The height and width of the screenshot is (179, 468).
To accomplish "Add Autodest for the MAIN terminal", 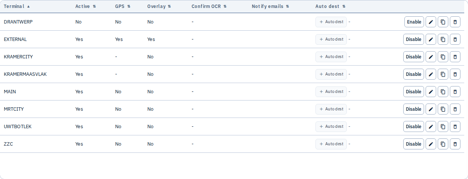I will pyautogui.click(x=331, y=92).
